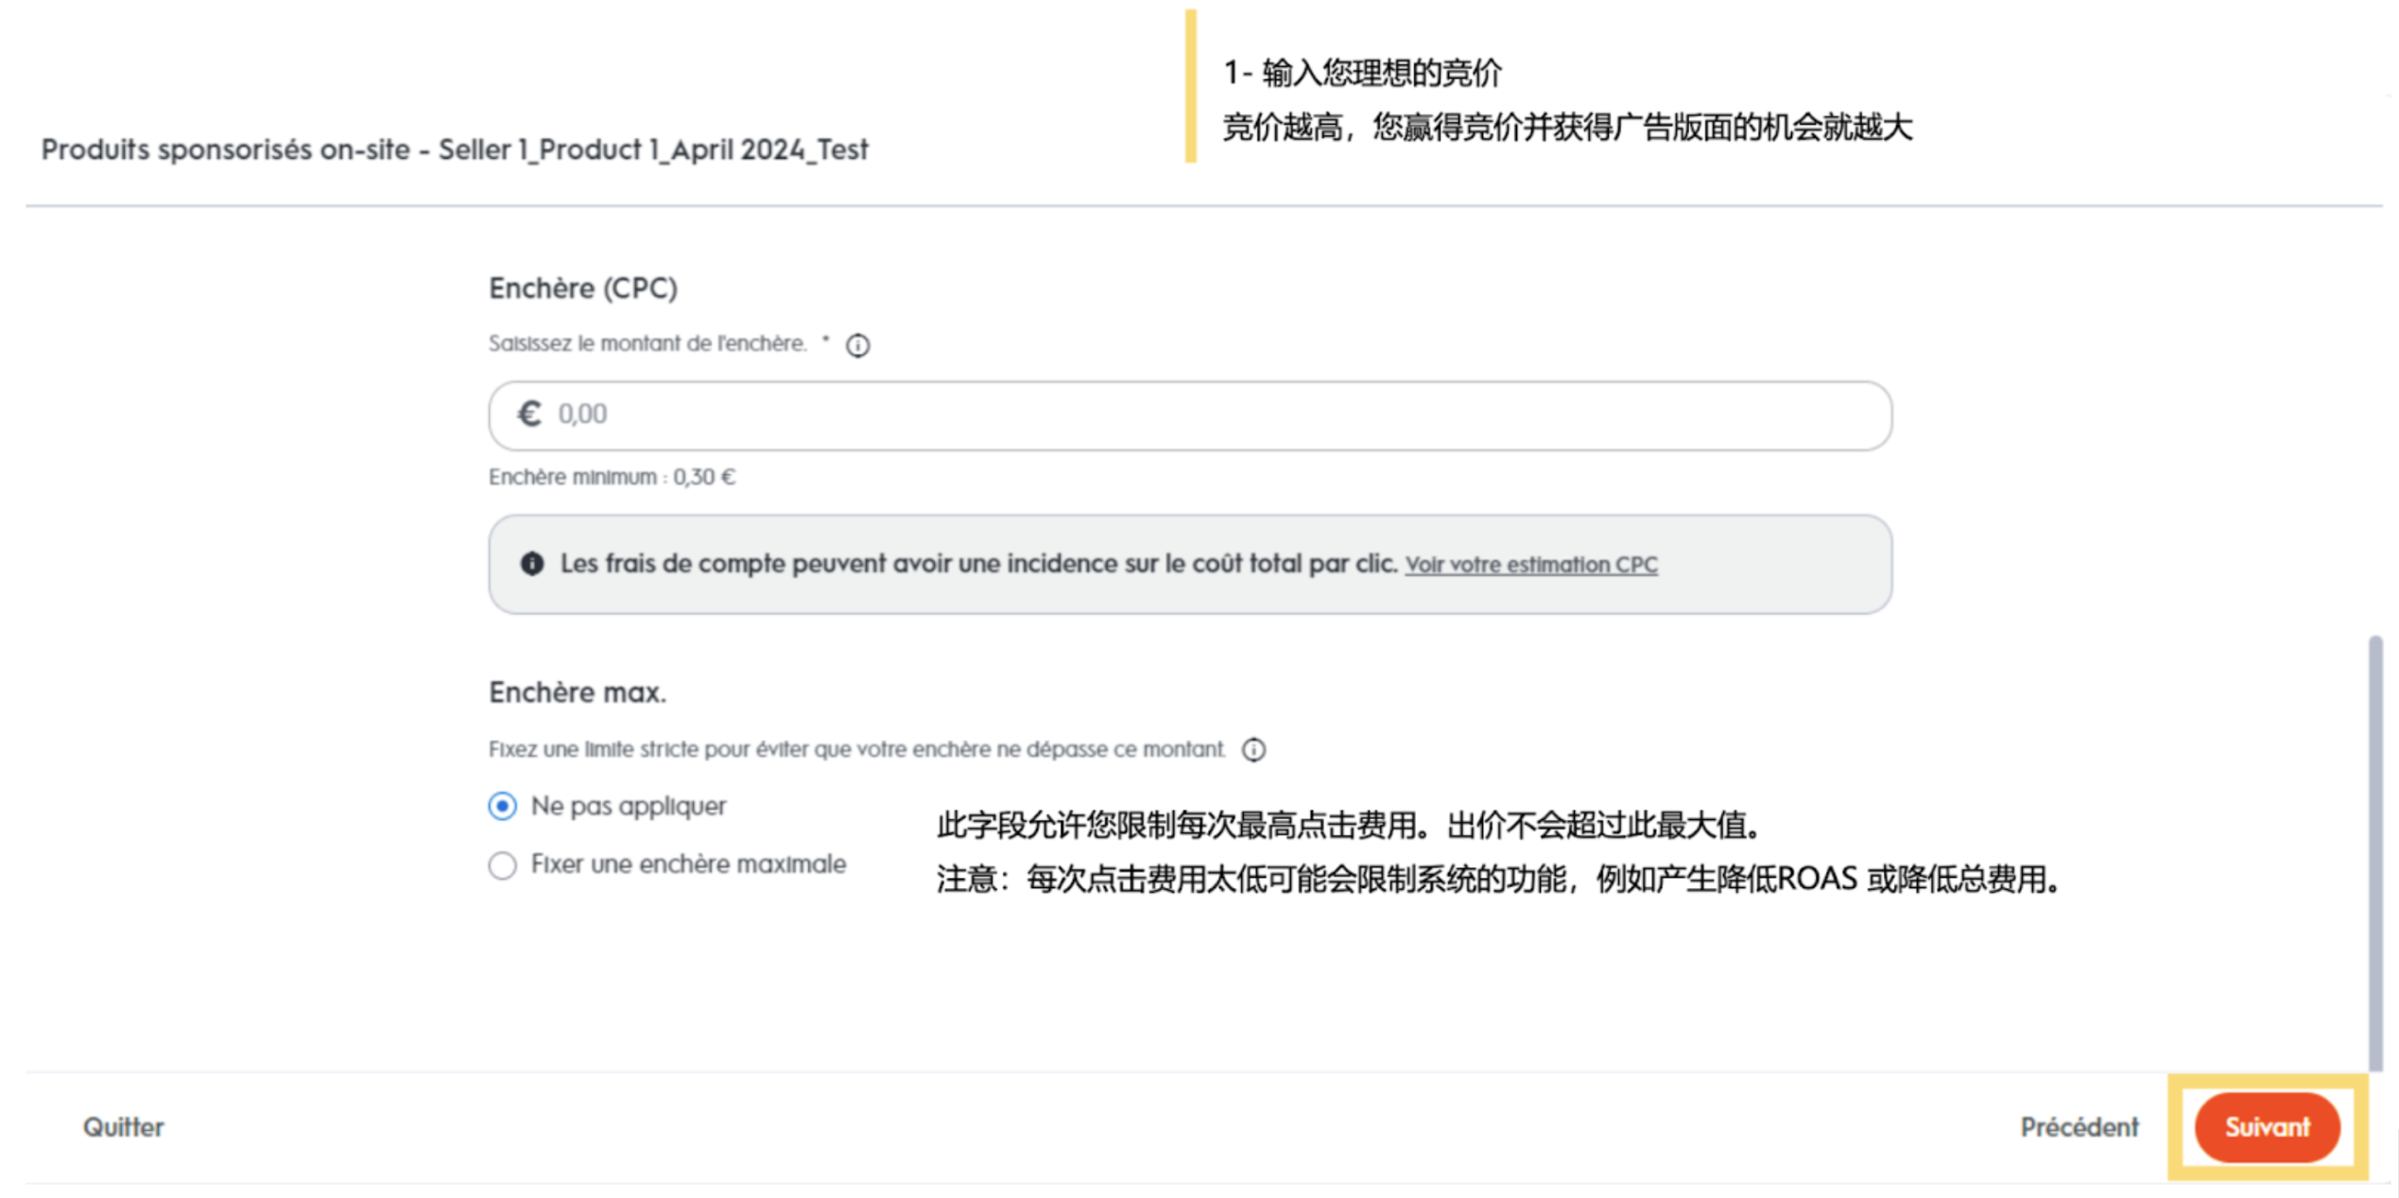Viewport: 2399px width, 1198px height.
Task: Open "Voir votre estimation CPC" link
Action: [1530, 565]
